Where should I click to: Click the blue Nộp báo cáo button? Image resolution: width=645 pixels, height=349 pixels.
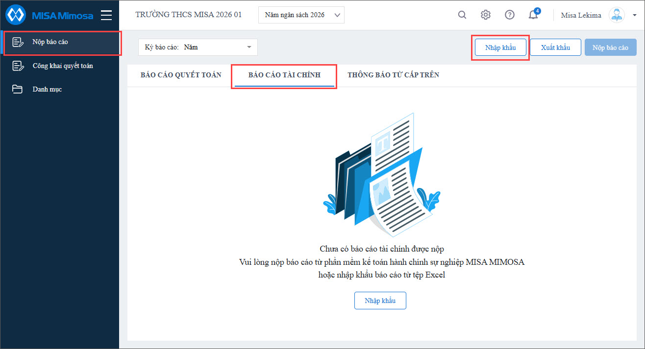pyautogui.click(x=610, y=47)
